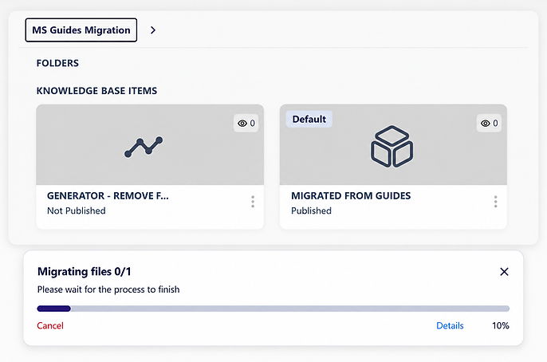Click the eye view count on Generator card
The width and height of the screenshot is (547, 362).
tap(246, 123)
